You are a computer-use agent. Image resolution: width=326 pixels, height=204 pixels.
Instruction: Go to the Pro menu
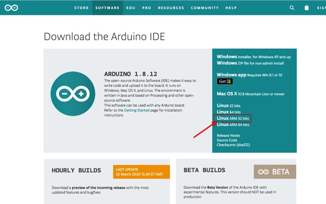click(146, 8)
